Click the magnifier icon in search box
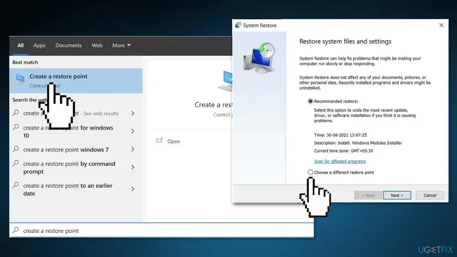 pos(16,230)
